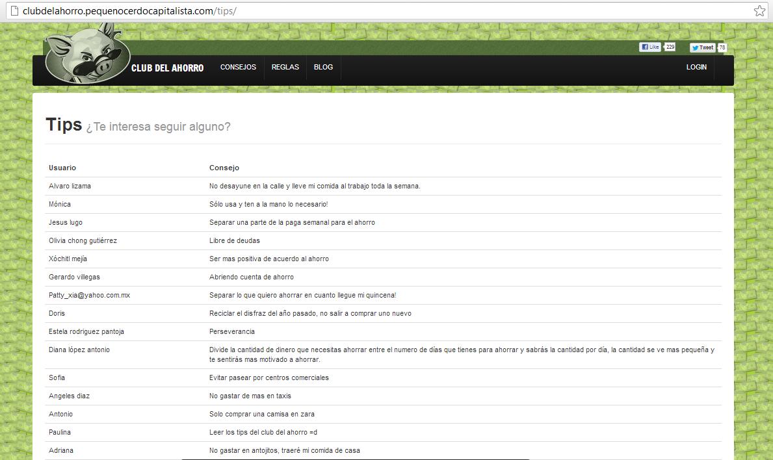The height and width of the screenshot is (460, 773).
Task: Open the Reglas menu item
Action: [285, 68]
